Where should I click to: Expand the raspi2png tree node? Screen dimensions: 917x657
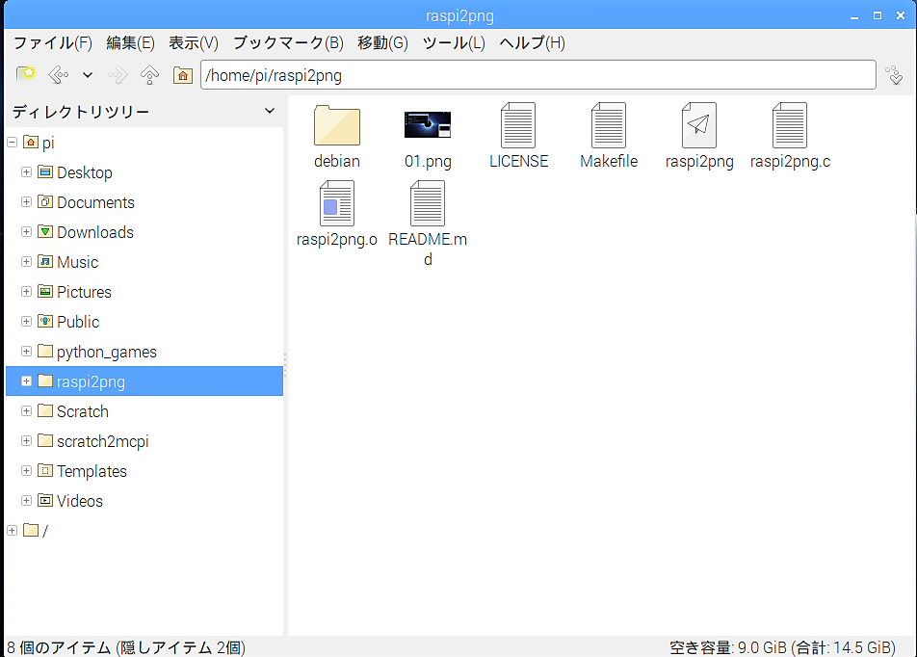(26, 381)
